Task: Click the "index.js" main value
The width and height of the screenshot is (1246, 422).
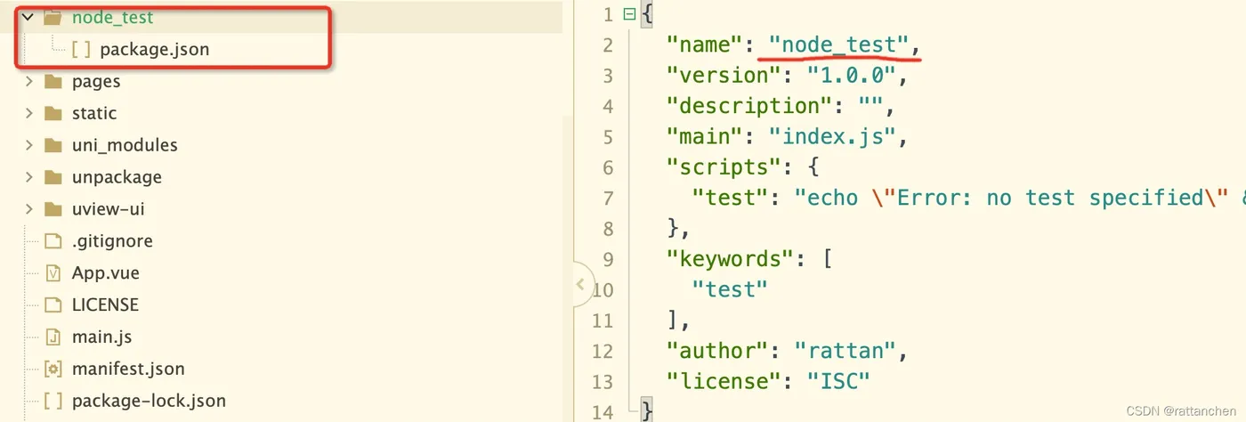Action: 832,137
